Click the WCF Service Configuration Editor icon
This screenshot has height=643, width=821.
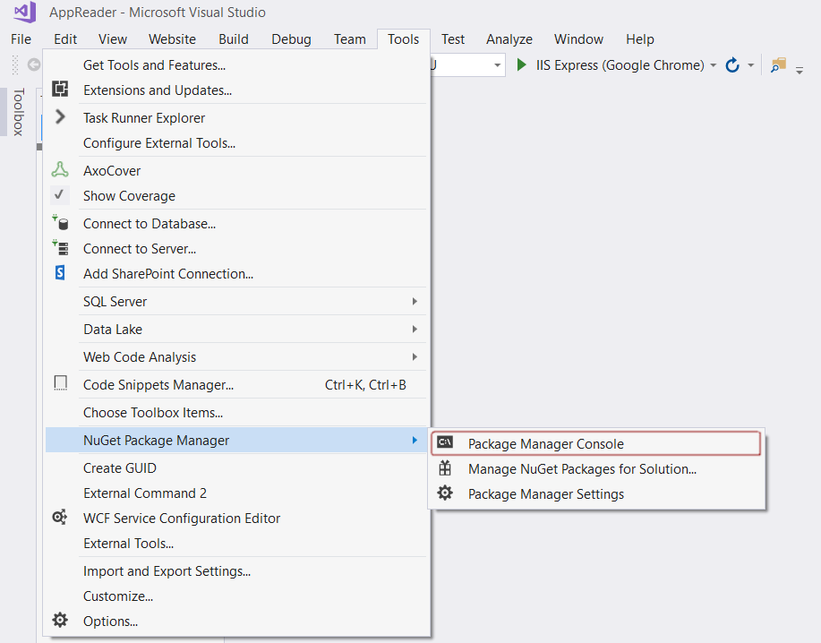[60, 517]
